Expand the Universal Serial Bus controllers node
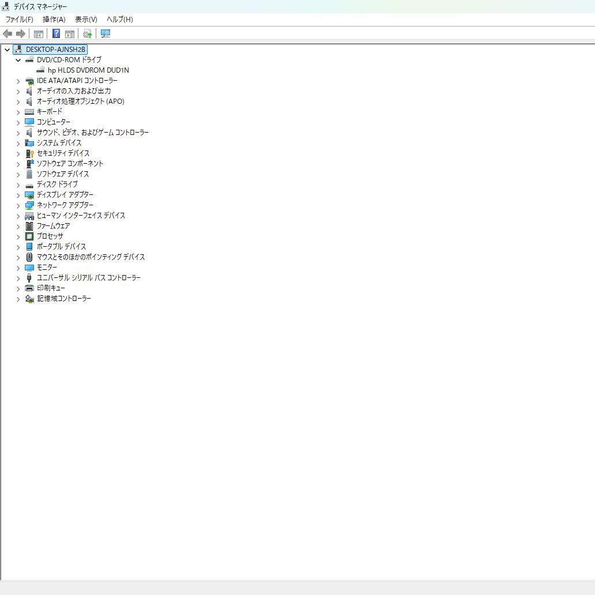 point(18,278)
